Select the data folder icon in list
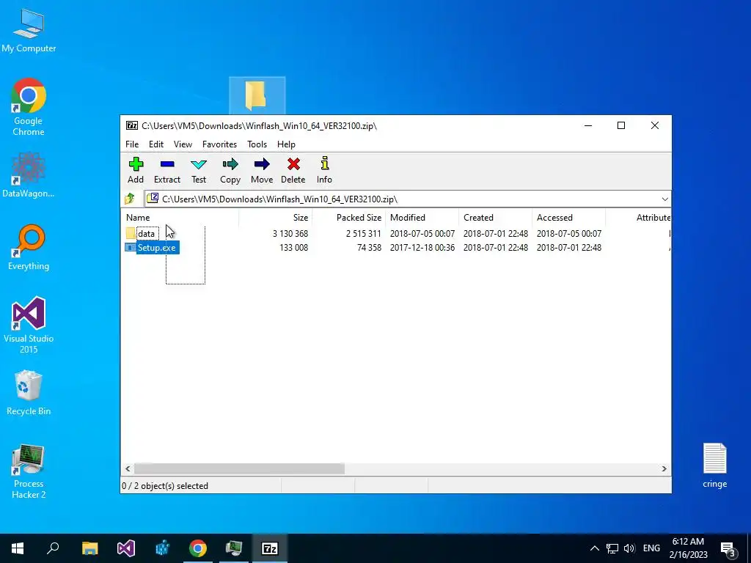This screenshot has height=563, width=751. coord(131,234)
